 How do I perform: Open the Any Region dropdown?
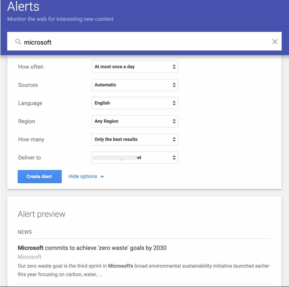tap(135, 121)
